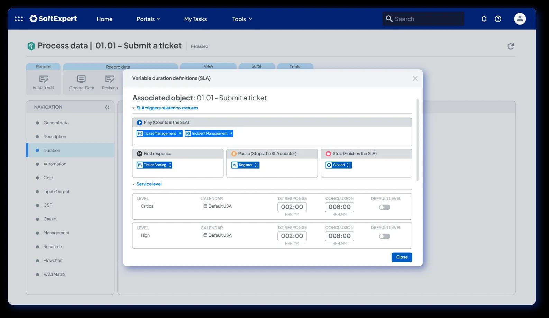Open the Portals dropdown menu
549x318 pixels.
(148, 19)
